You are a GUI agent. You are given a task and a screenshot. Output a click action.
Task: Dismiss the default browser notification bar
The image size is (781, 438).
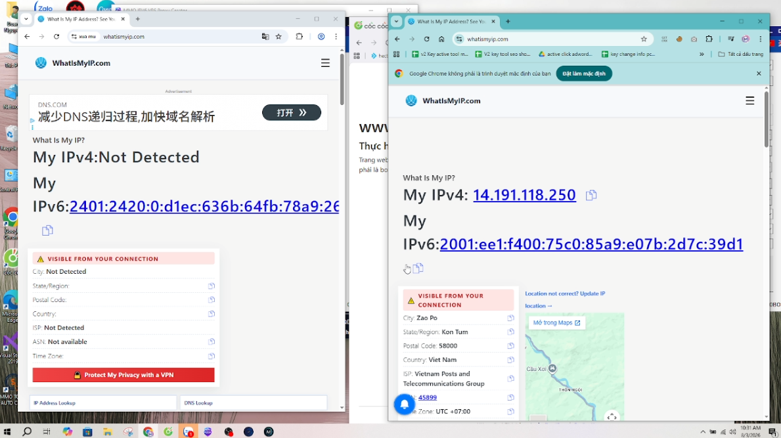point(759,74)
